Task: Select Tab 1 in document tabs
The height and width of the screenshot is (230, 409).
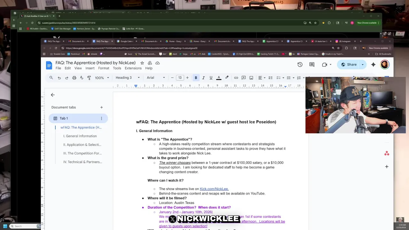Action: coord(78,119)
